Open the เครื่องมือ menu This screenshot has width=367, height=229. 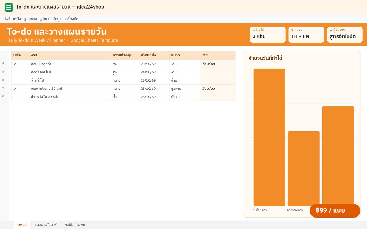[71, 19]
